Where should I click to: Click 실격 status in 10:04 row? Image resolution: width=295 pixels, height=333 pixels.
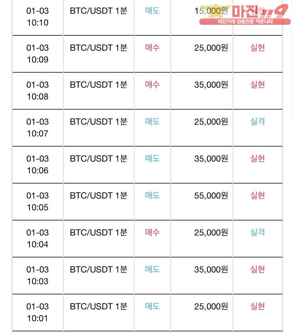pyautogui.click(x=258, y=232)
